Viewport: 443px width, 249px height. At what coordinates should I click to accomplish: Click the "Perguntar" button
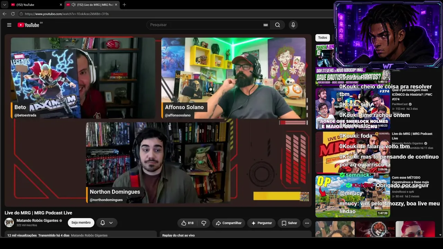click(x=261, y=223)
